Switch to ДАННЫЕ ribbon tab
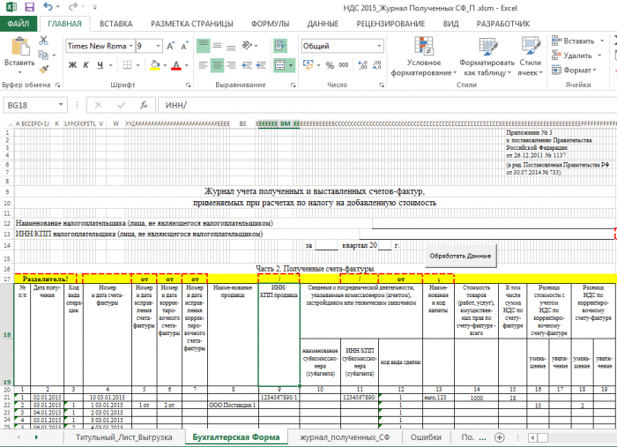The image size is (617, 447). click(x=323, y=24)
